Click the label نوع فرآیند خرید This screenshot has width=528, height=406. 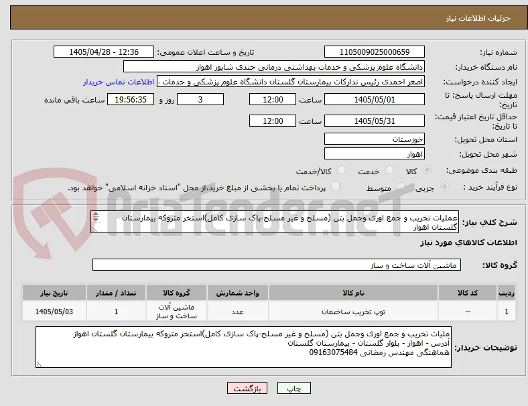click(490, 187)
